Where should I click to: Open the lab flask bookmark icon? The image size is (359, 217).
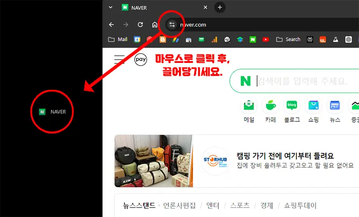pyautogui.click(x=335, y=40)
